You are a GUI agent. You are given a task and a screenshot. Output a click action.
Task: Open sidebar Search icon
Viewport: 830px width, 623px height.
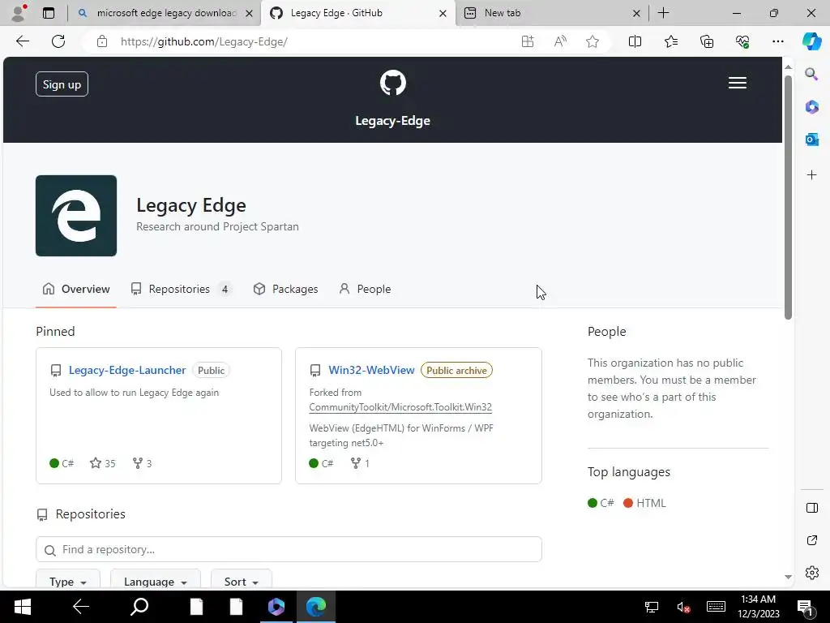point(811,74)
